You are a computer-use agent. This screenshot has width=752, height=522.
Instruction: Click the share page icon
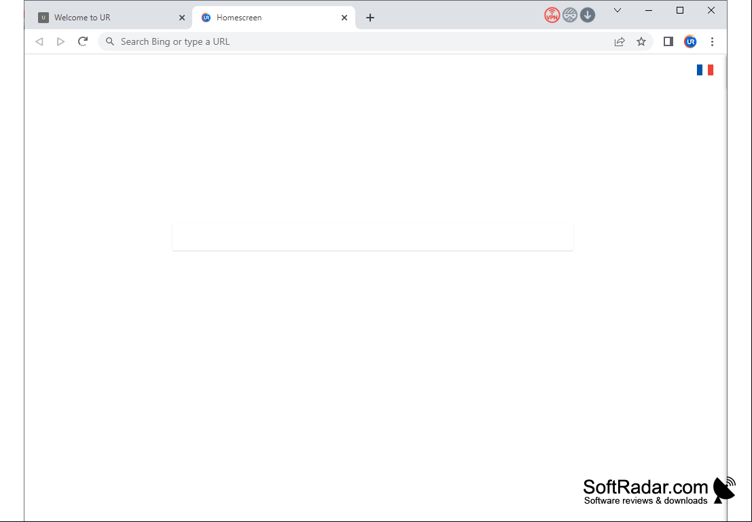point(620,41)
